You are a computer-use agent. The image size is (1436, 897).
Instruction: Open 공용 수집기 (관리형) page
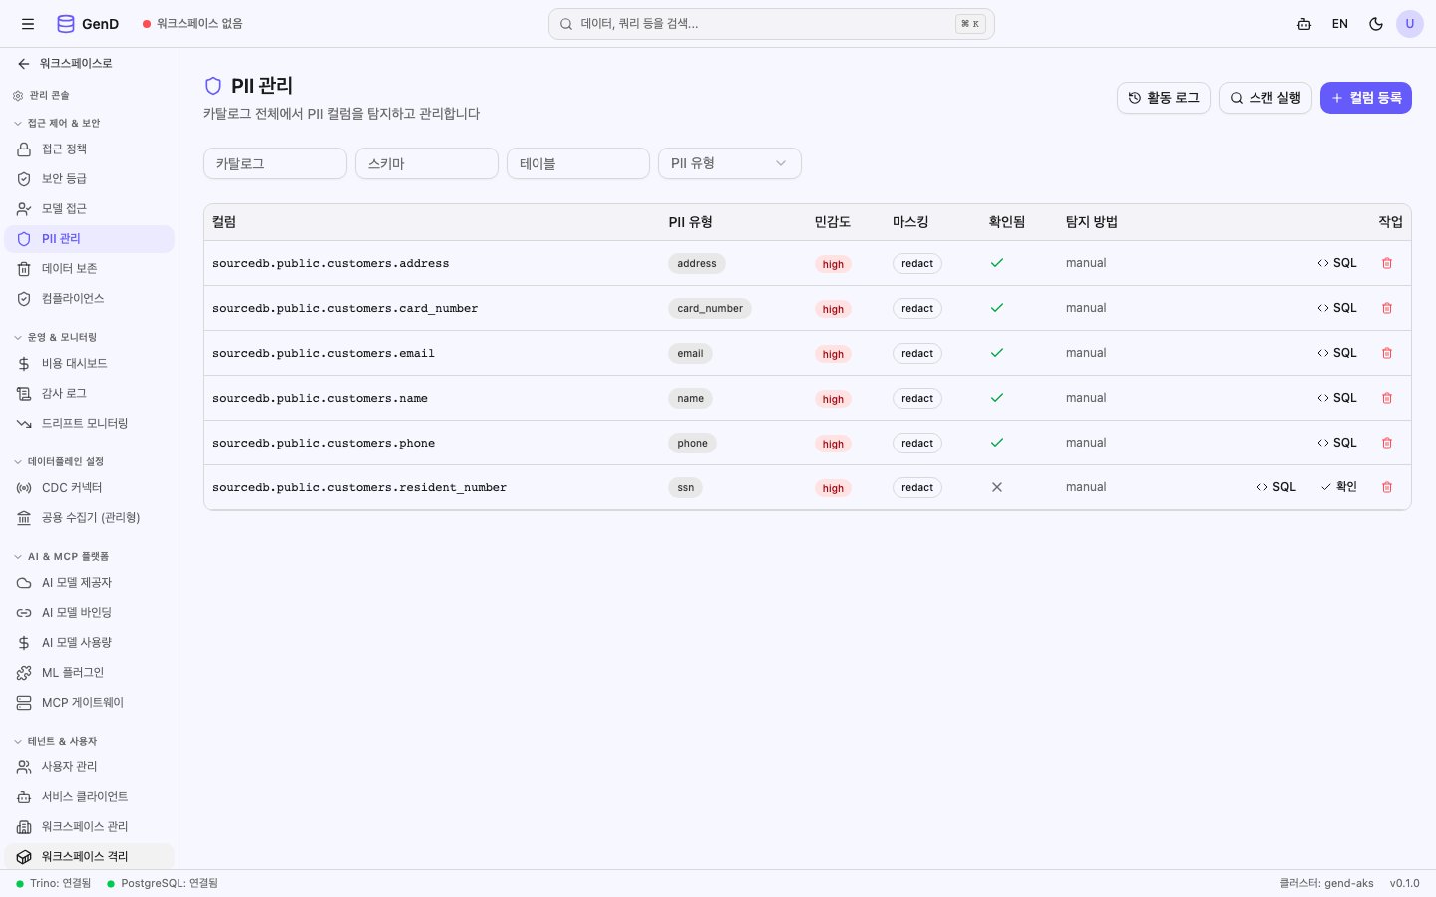click(x=90, y=517)
